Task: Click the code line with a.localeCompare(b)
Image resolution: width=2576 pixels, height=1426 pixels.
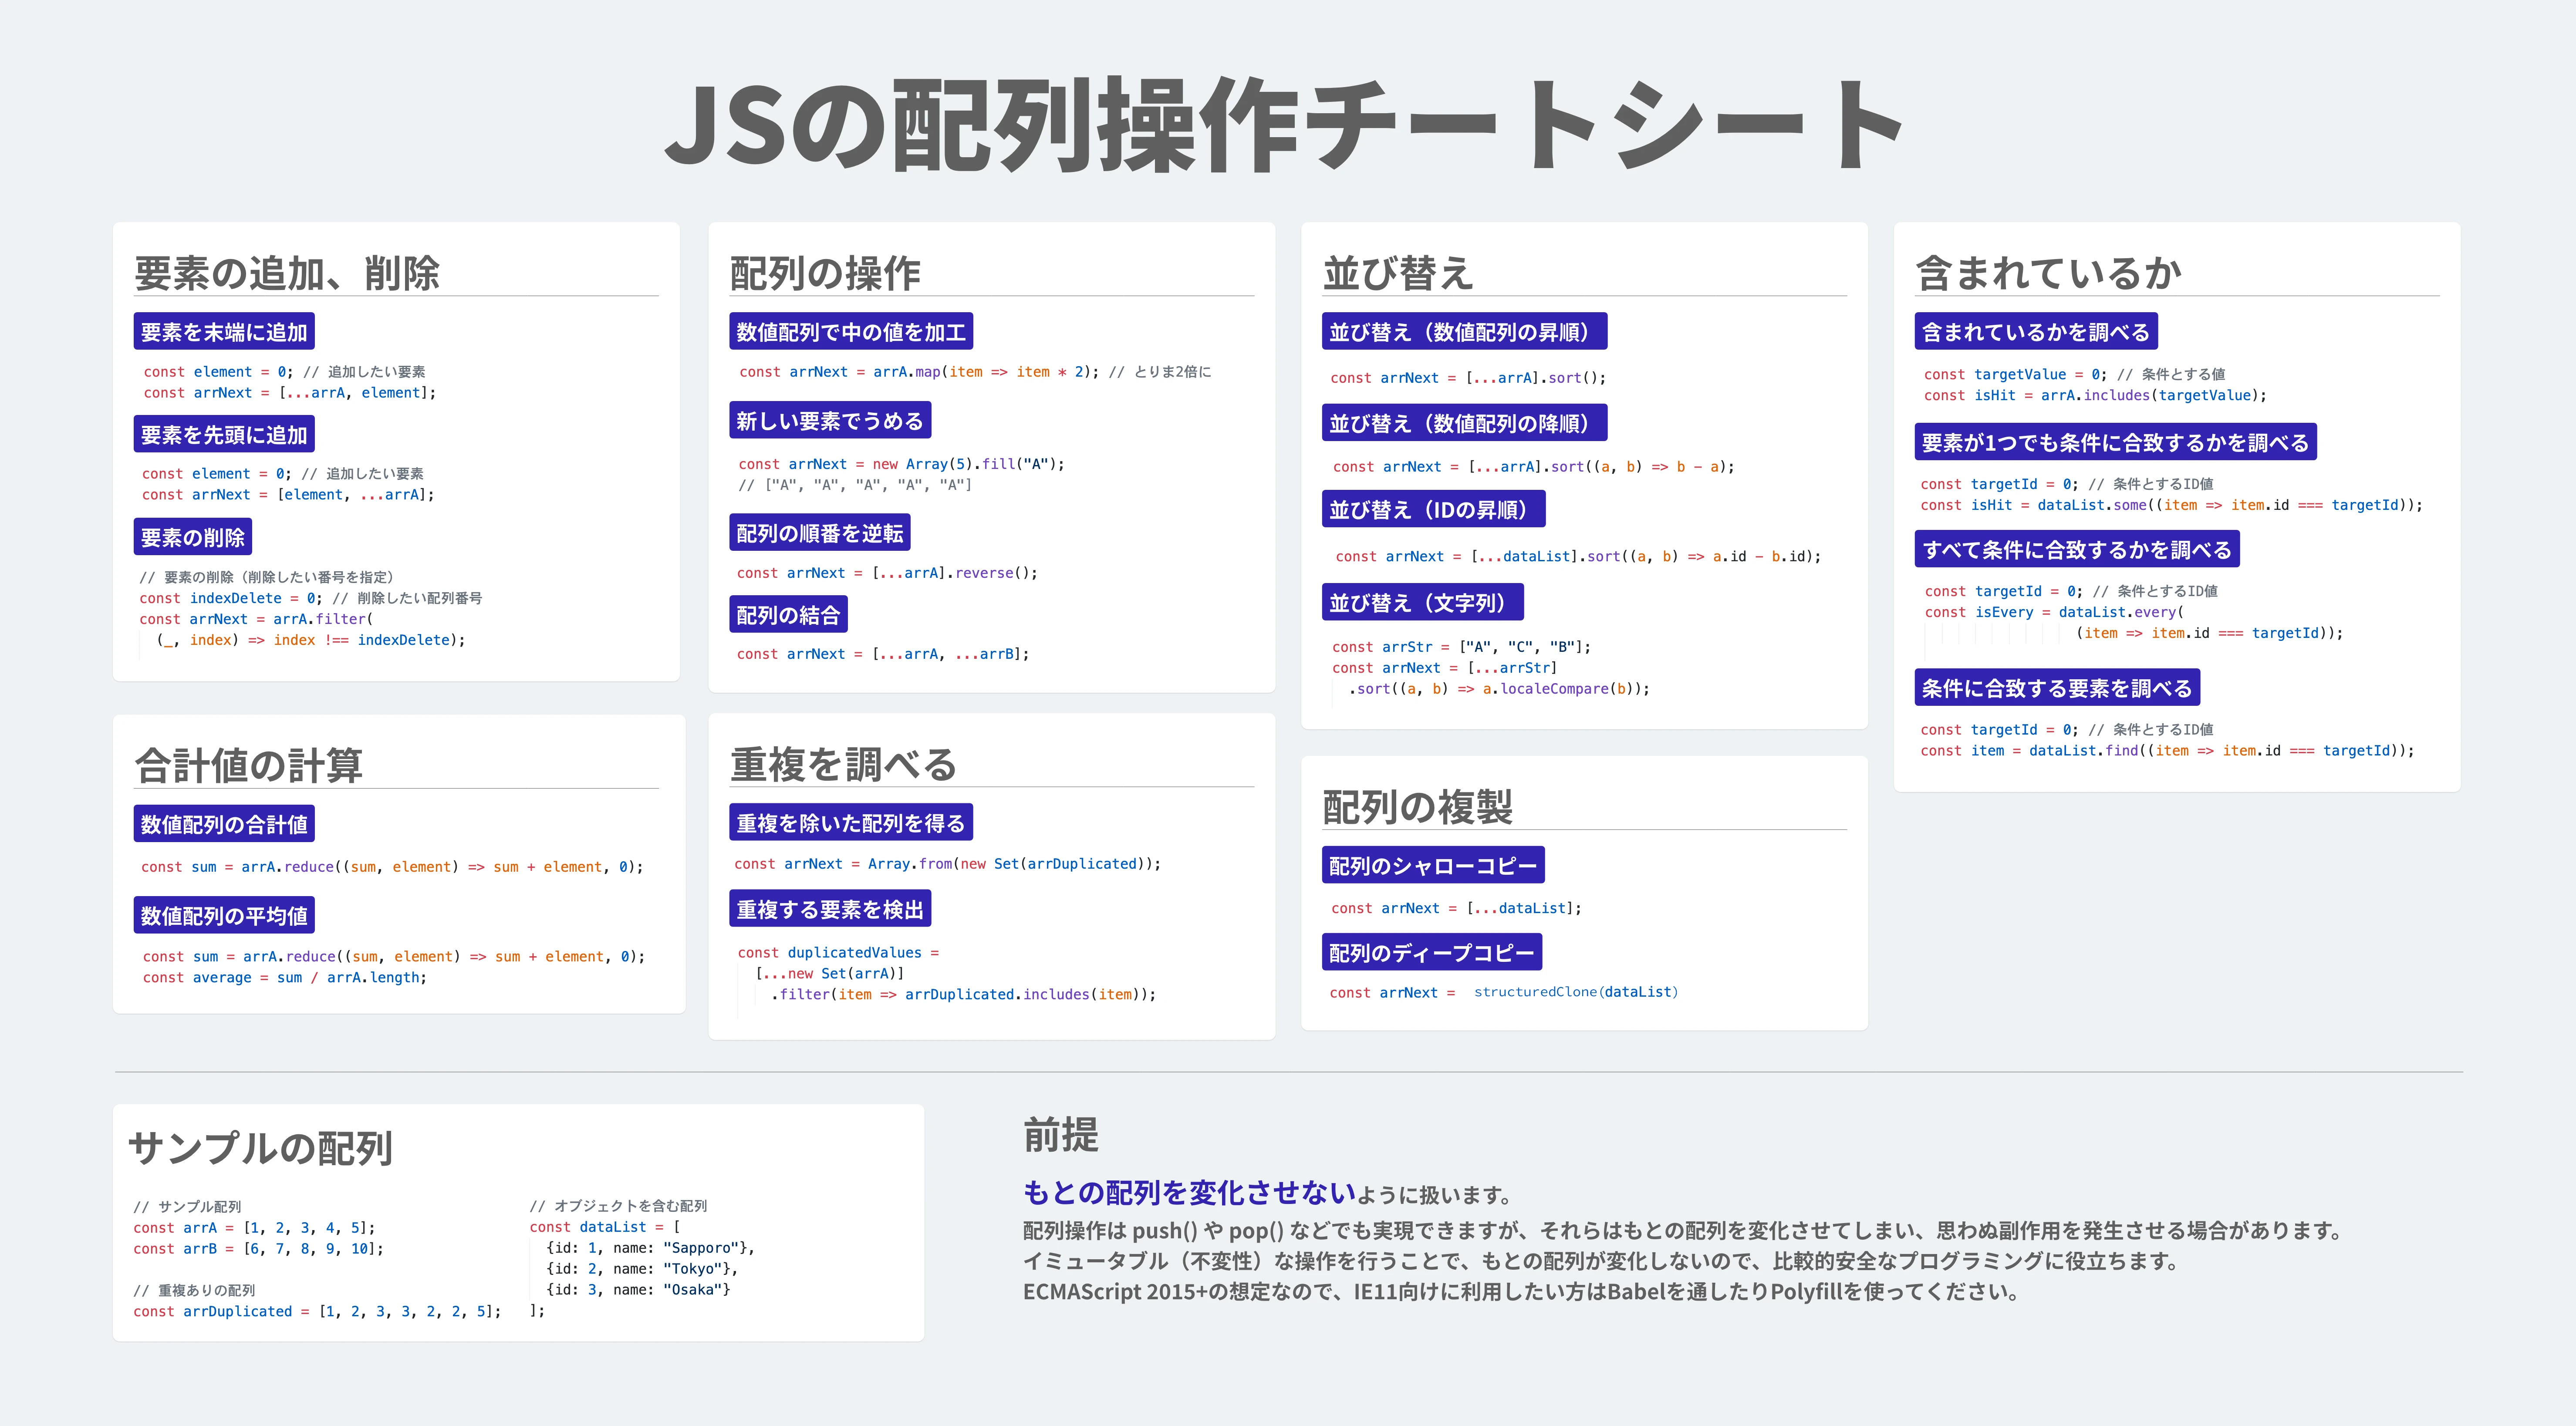Action: pos(1499,689)
